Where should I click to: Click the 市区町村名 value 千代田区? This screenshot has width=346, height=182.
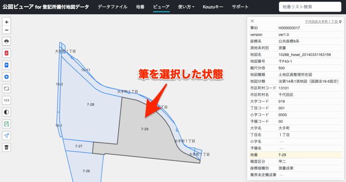click(286, 95)
